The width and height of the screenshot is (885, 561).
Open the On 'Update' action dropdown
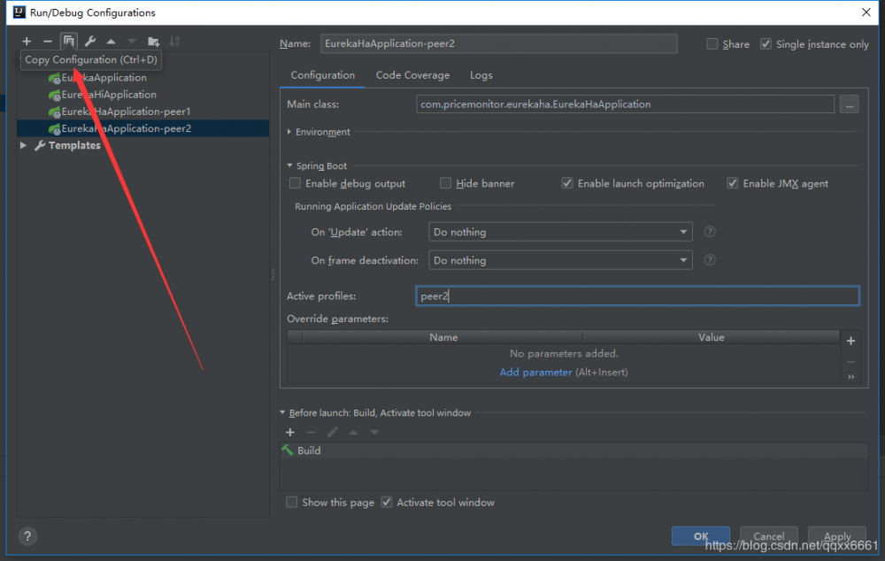pyautogui.click(x=561, y=232)
